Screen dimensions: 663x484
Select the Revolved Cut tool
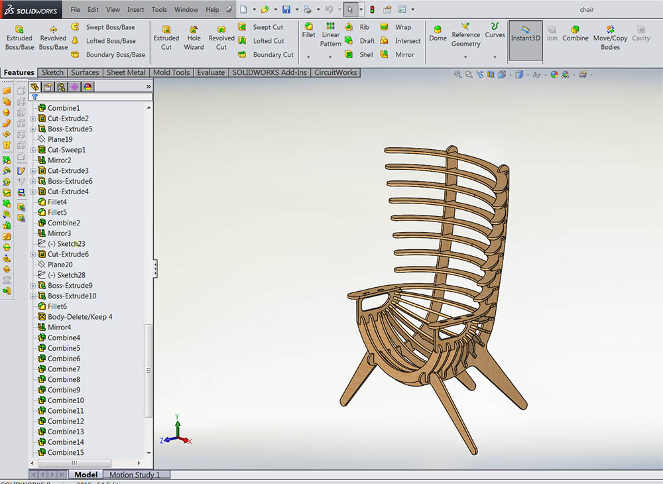pos(221,38)
